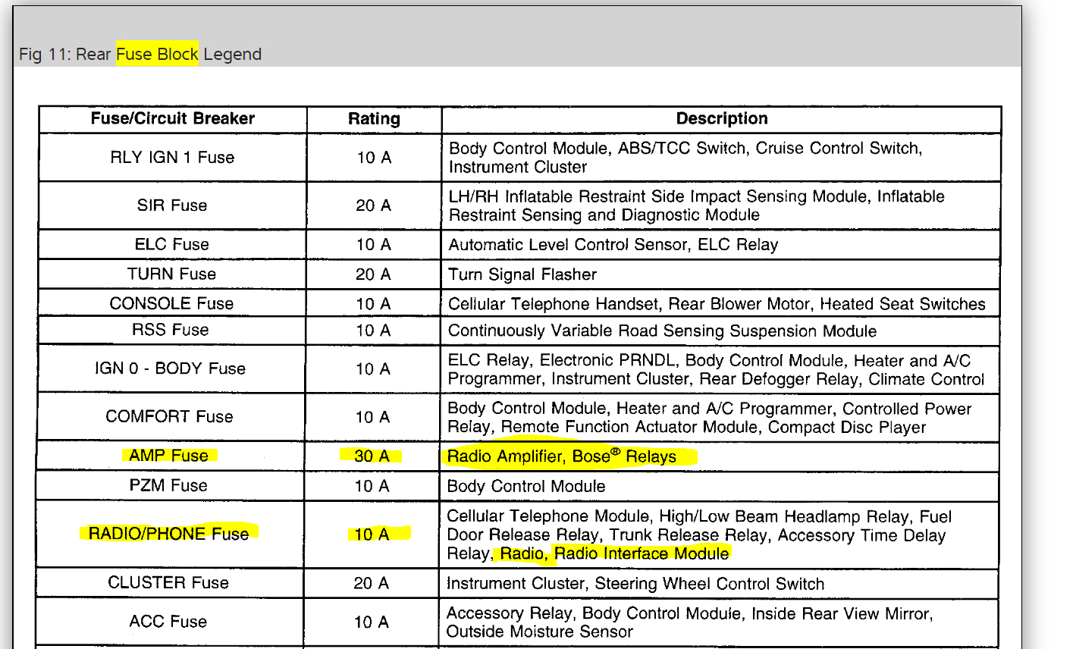Click the highlighted 'RADIO/PHONE Fuse' cell
Screen dimensions: 1076x649
pos(168,534)
